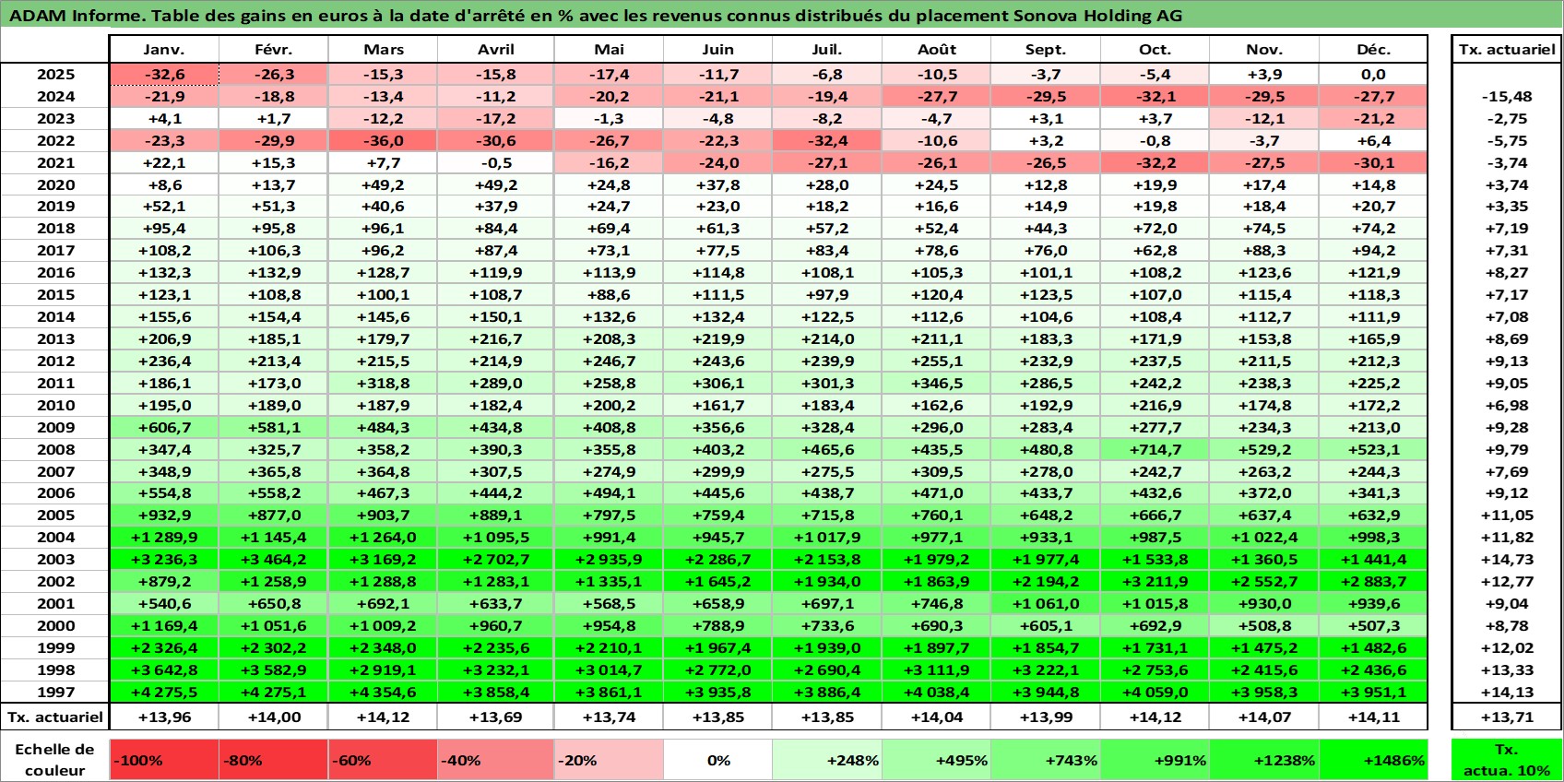Select the +13,96 actuarial rate under Janv.
The image size is (1564, 782).
coord(164,717)
